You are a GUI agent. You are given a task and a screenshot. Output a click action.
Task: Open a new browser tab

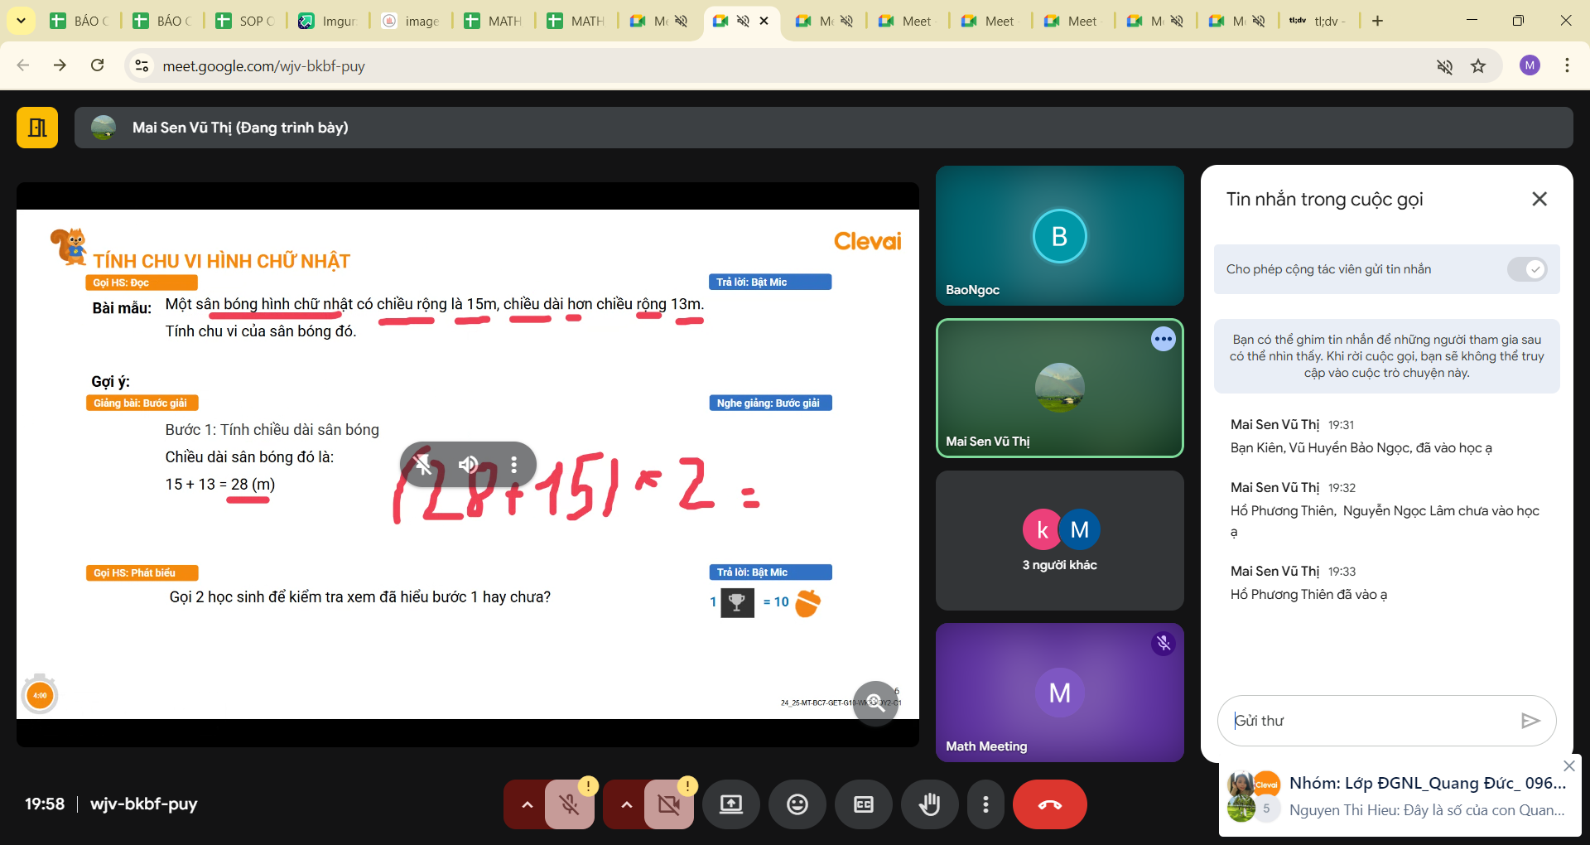(x=1377, y=21)
